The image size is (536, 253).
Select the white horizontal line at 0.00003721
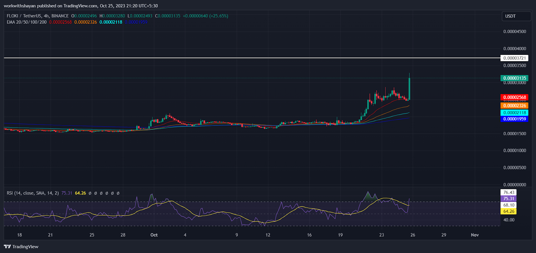point(234,58)
